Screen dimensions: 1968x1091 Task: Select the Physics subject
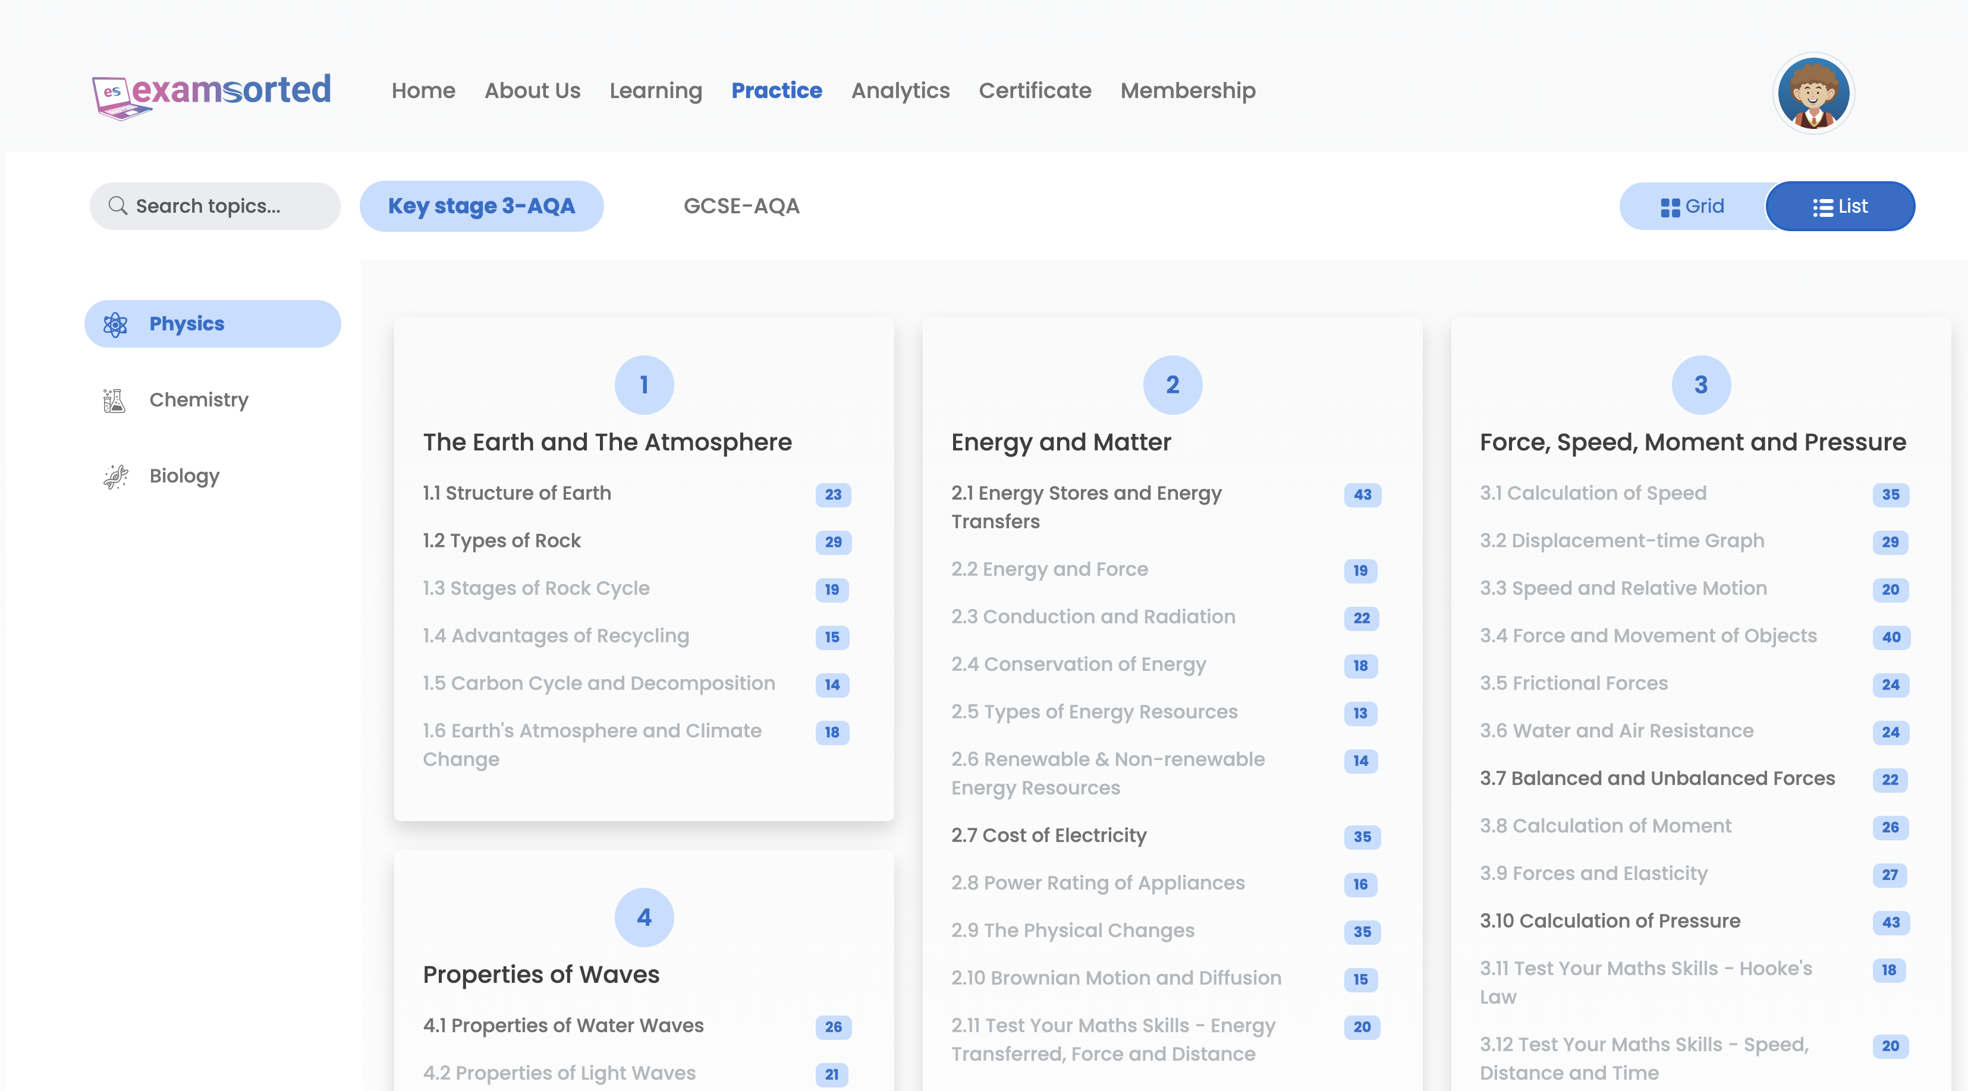(x=212, y=324)
